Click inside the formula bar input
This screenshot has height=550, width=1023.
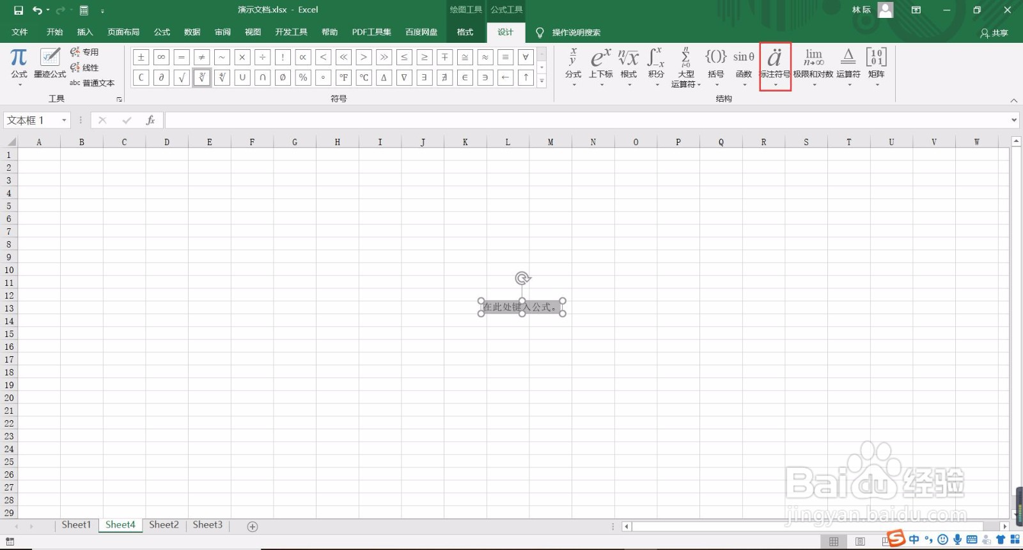[x=587, y=120]
